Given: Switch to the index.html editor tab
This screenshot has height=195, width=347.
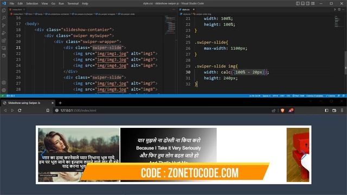Looking at the screenshot, I should pyautogui.click(x=17, y=10).
